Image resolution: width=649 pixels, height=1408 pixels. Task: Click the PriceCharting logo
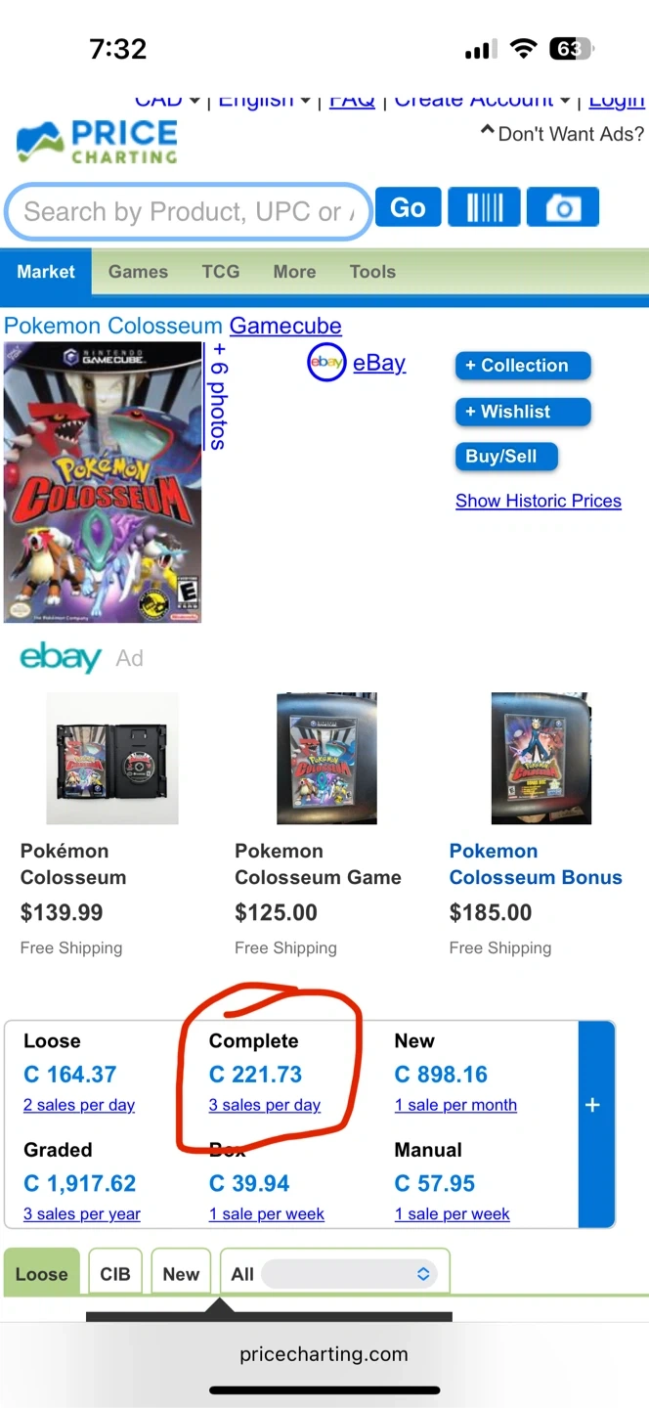(x=98, y=142)
